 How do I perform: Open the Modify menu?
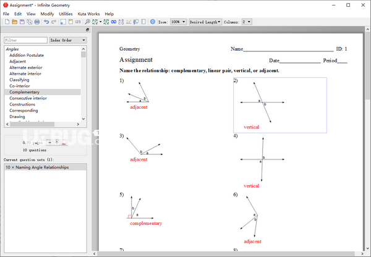coord(47,14)
